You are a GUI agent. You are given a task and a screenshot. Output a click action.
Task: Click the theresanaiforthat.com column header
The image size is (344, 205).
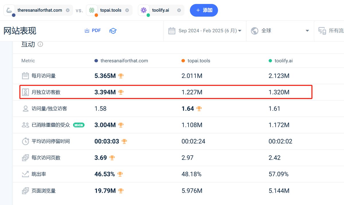click(121, 61)
